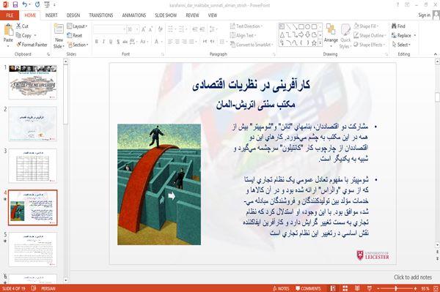
Task: Reset the slide layout
Action: [75, 36]
